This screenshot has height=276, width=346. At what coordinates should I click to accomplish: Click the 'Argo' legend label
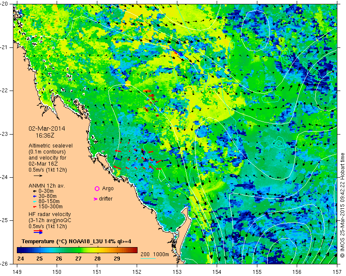coord(108,188)
